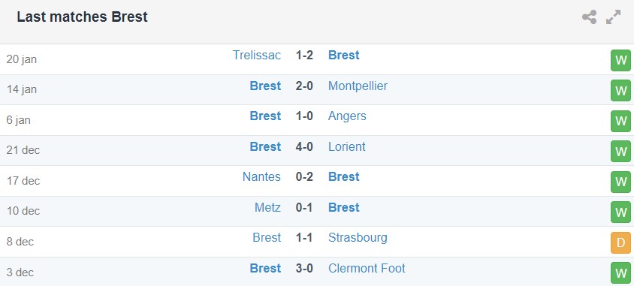
Task: Expand widget with fullscreen arrows icon
Action: [x=614, y=17]
